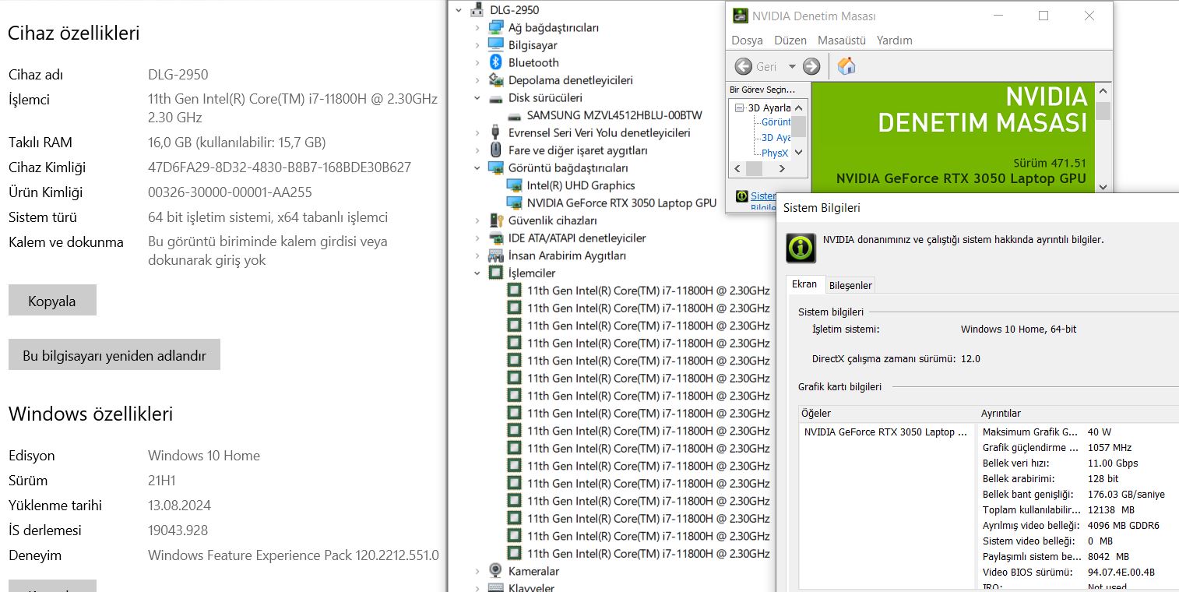This screenshot has height=592, width=1179.
Task: Expand the Bluetooth category
Action: coord(477,62)
